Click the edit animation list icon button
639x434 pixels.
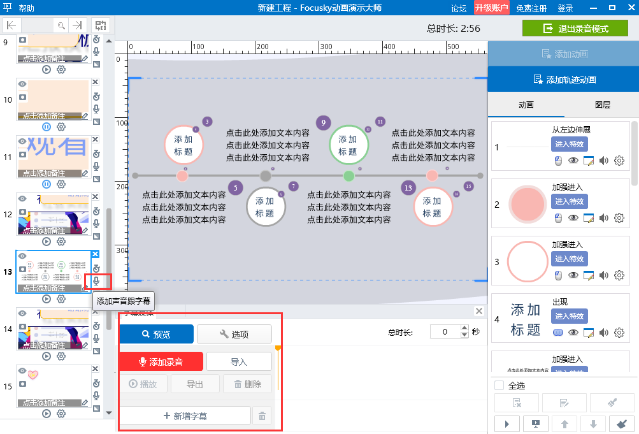pyautogui.click(x=564, y=403)
